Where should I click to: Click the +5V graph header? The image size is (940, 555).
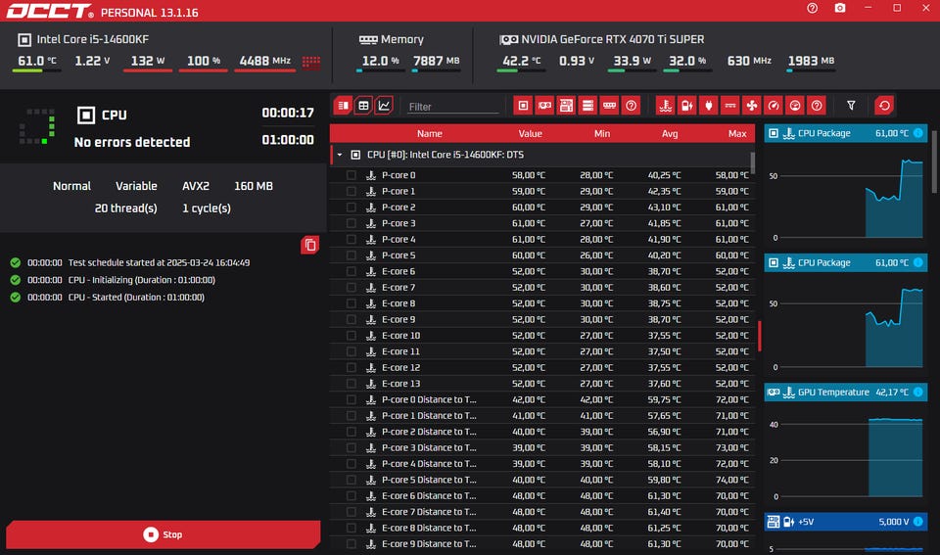point(845,522)
